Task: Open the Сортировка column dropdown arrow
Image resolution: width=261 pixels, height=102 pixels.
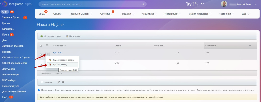Action: click(250, 46)
